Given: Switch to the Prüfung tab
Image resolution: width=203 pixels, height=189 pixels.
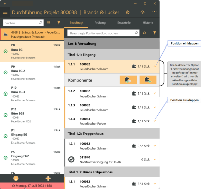Looking at the screenshot, I should 100,23.
